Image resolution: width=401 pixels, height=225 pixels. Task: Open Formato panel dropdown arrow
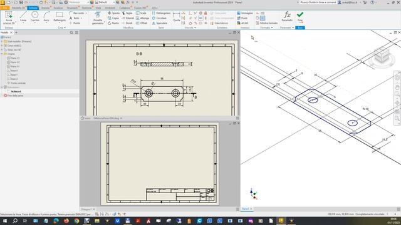point(272,27)
